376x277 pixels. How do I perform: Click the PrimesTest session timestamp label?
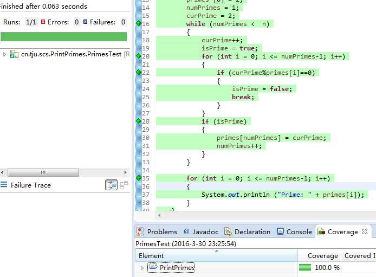(x=186, y=244)
